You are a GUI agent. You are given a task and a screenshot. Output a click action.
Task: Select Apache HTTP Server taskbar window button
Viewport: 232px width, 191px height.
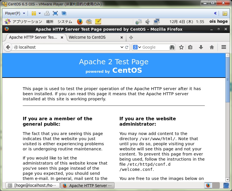[88, 185]
